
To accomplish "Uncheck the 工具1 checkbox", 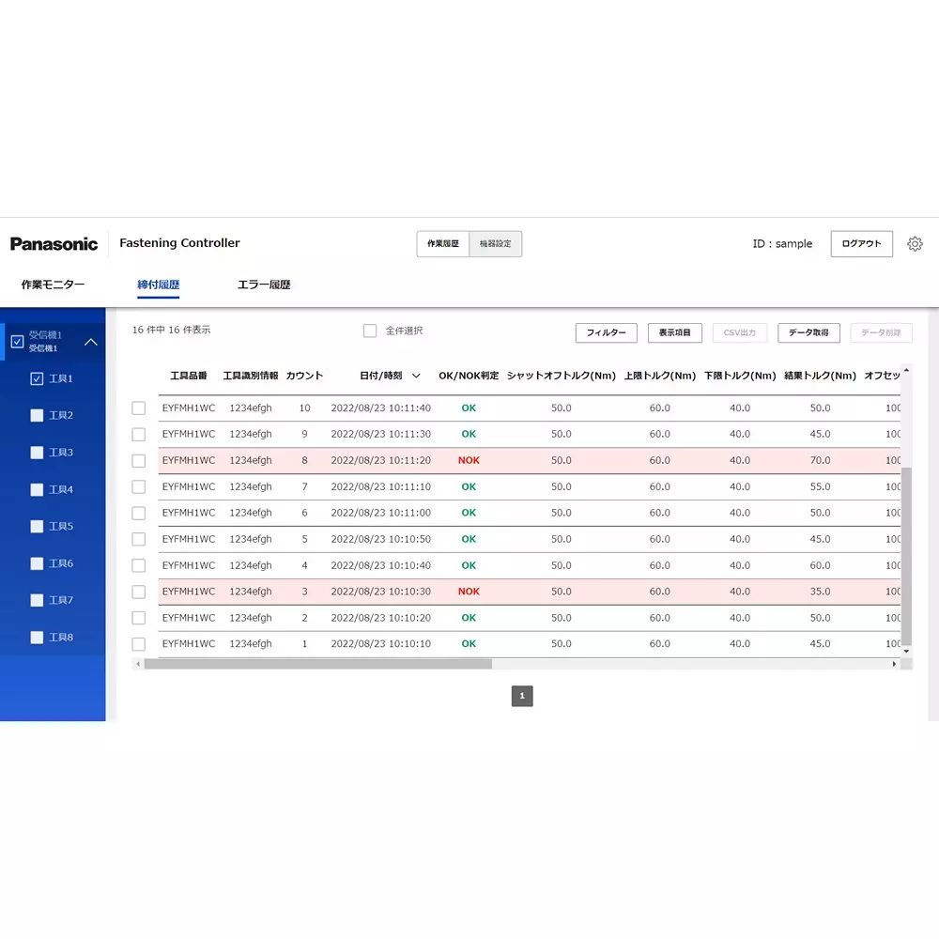I will coord(38,378).
